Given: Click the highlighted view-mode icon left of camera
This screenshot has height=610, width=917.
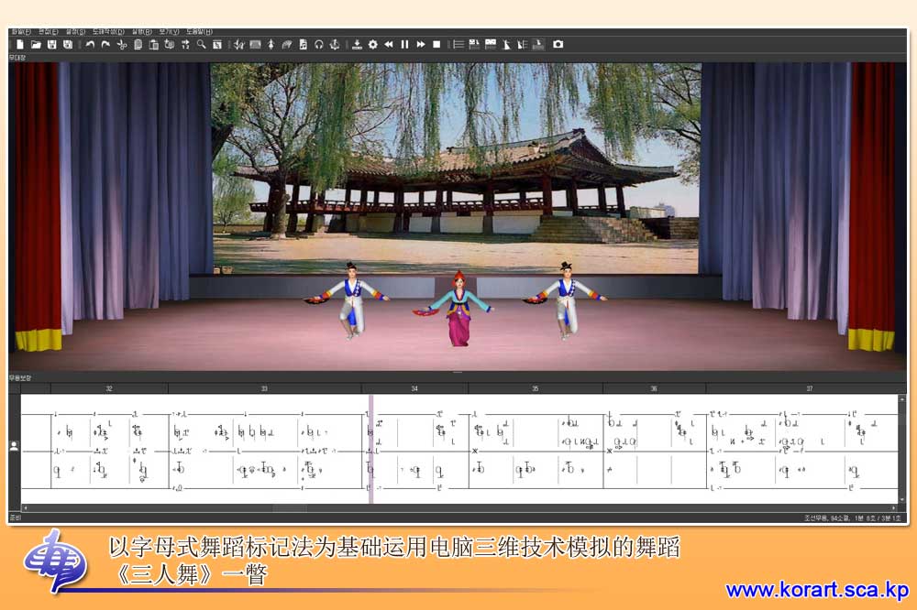Looking at the screenshot, I should [x=538, y=44].
